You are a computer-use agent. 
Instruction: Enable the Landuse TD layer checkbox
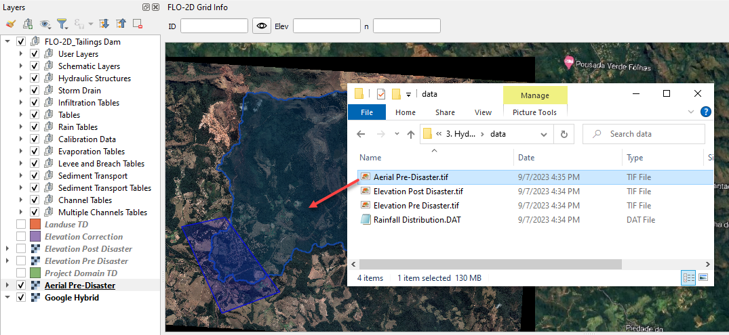coord(21,225)
